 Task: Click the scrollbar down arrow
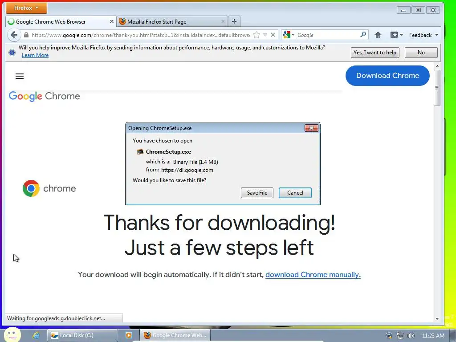click(437, 319)
